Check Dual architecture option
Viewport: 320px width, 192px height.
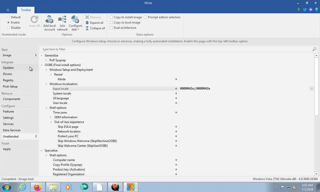coord(111,28)
